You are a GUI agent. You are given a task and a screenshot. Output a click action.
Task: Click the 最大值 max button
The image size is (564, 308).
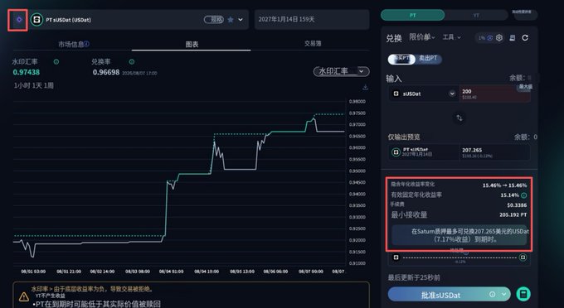[525, 86]
